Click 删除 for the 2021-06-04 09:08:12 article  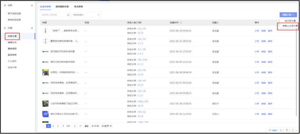pos(270,93)
